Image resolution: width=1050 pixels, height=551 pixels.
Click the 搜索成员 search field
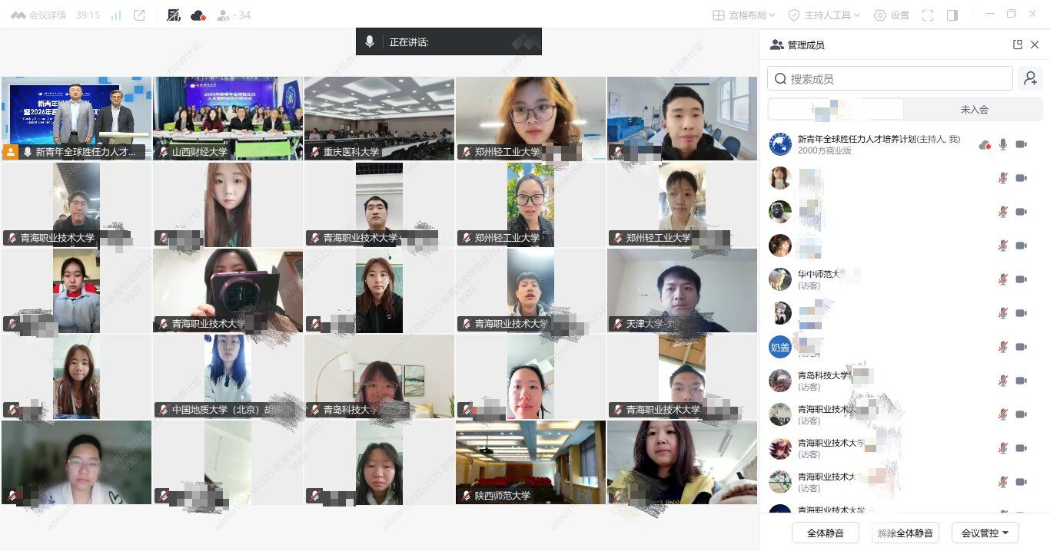pyautogui.click(x=890, y=78)
